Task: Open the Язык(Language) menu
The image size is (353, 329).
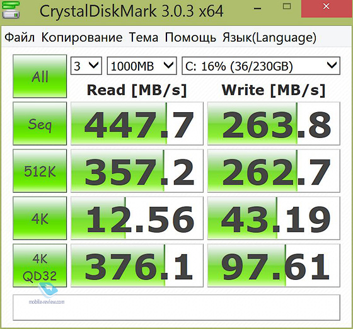Action: 270,38
